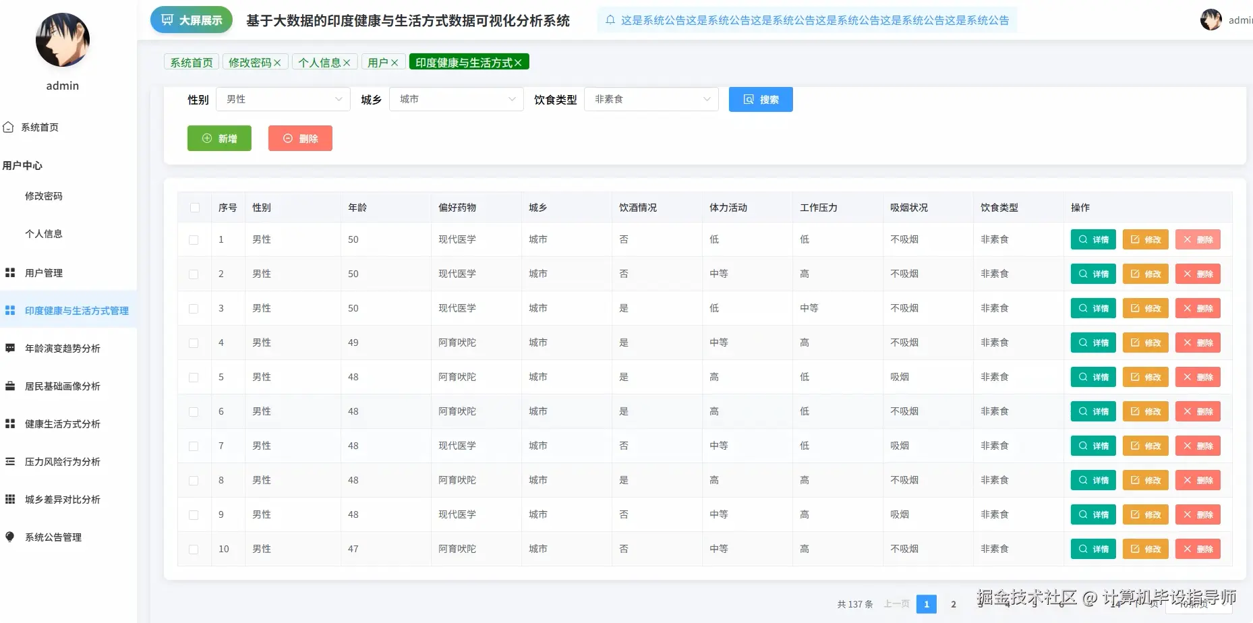Click the 压力风险行为分析 list icon
Image resolution: width=1253 pixels, height=623 pixels.
point(10,461)
